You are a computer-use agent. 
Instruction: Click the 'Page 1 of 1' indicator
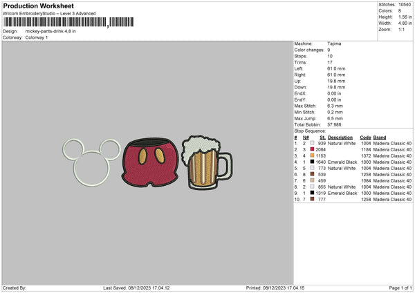(400, 287)
